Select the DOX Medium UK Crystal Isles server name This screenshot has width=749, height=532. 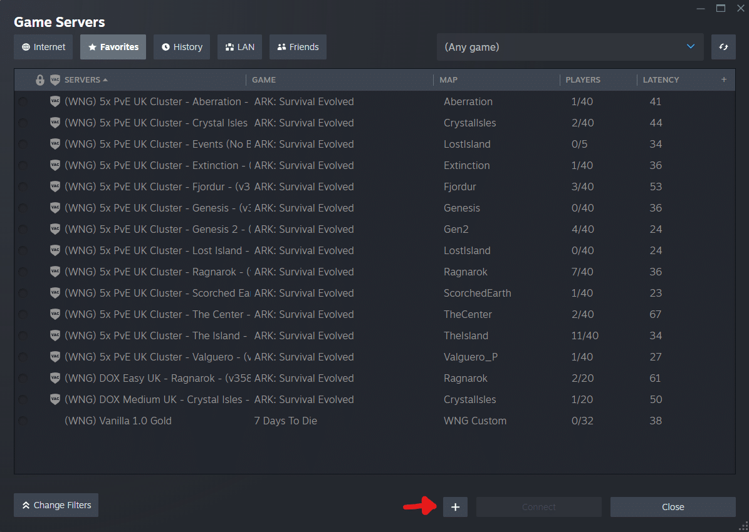157,400
